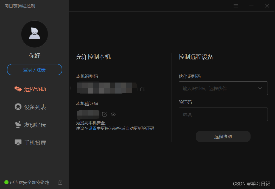Image resolution: width=275 pixels, height=189 pixels.
Task: Edit the local verification code
Action: [104, 114]
